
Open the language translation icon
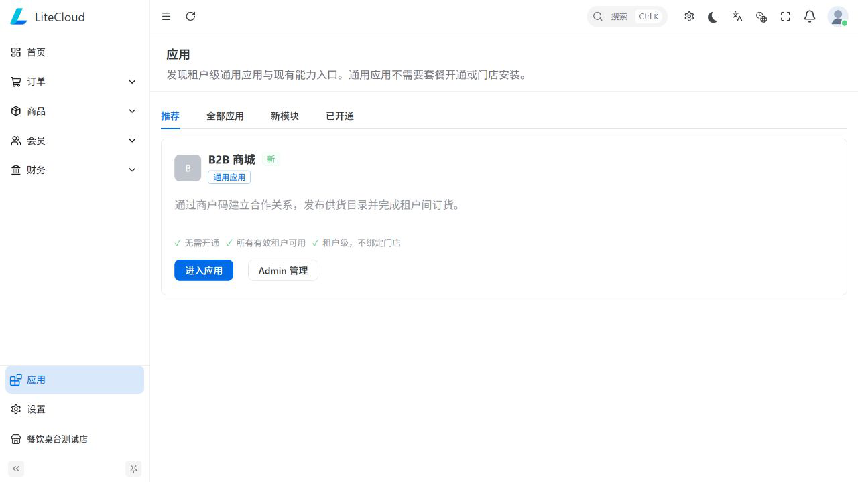(737, 17)
